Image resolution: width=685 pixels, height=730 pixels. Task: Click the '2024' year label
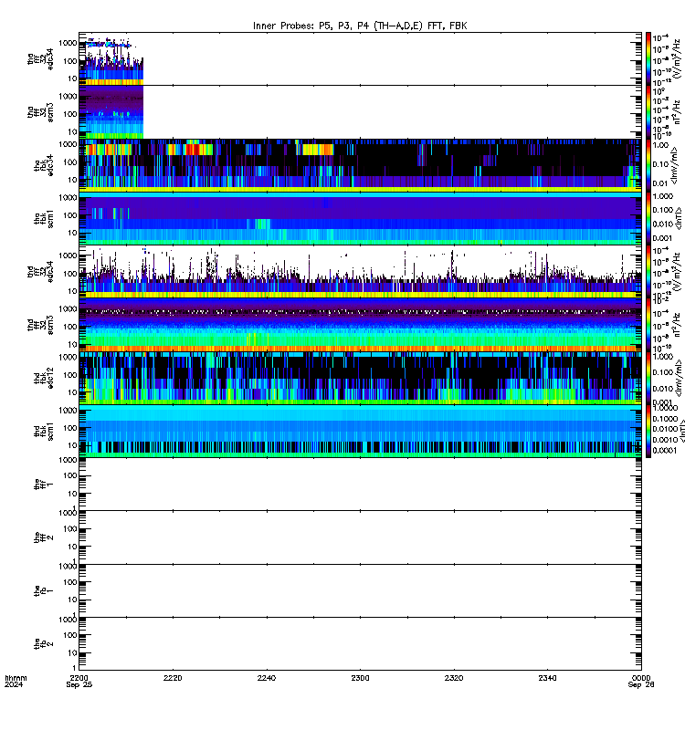(x=14, y=684)
